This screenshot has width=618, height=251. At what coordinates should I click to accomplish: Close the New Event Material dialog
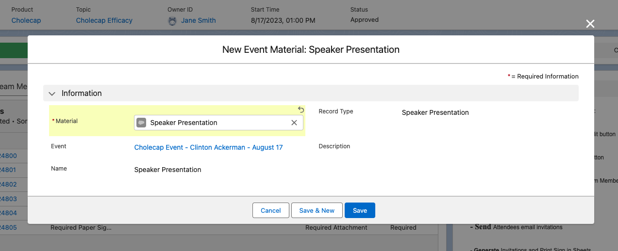pyautogui.click(x=590, y=24)
